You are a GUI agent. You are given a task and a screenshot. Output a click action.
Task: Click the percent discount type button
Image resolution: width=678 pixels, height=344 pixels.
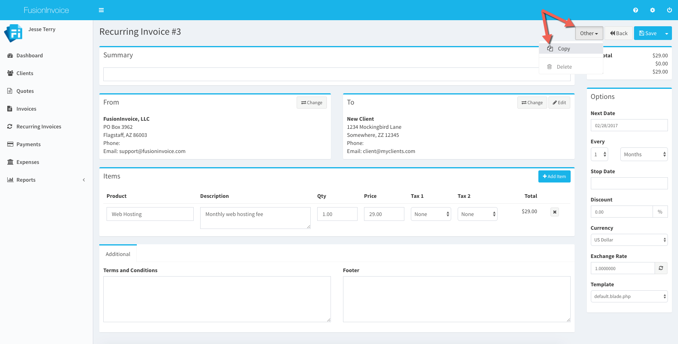coord(660,212)
